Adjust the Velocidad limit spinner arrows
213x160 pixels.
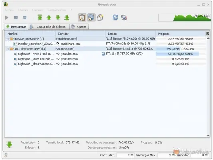tap(206, 155)
